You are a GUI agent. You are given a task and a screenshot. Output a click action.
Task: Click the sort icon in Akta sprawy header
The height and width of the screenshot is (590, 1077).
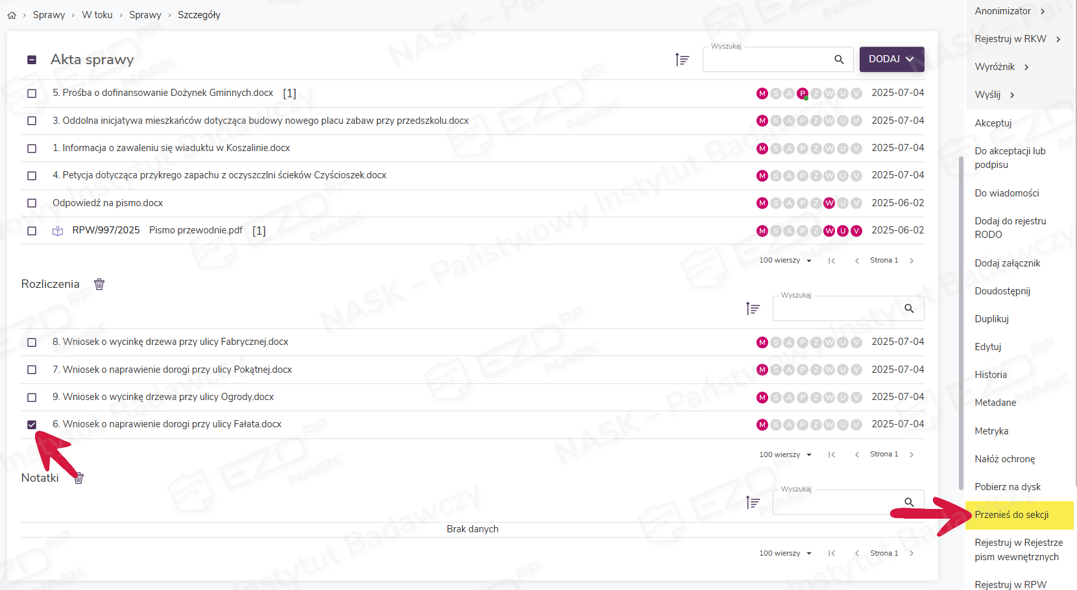(682, 60)
